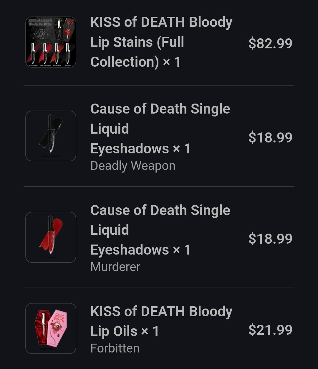Select the Cause of Death title above Murderer
This screenshot has width=318, height=369.
point(160,230)
